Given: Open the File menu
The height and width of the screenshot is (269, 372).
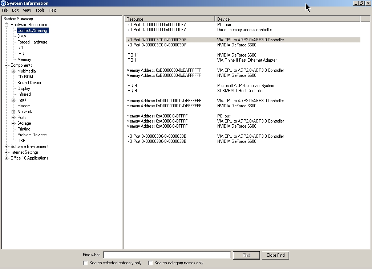Looking at the screenshot, I should tap(5, 10).
